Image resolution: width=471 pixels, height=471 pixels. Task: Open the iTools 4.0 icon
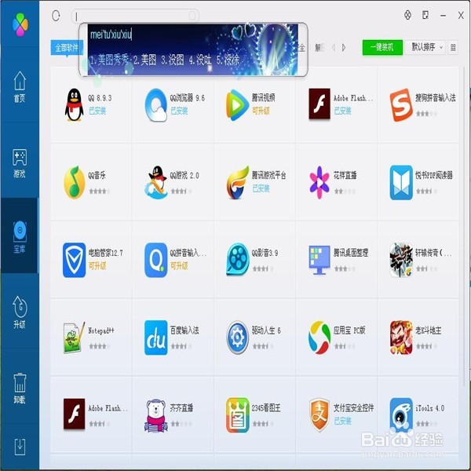point(401,415)
